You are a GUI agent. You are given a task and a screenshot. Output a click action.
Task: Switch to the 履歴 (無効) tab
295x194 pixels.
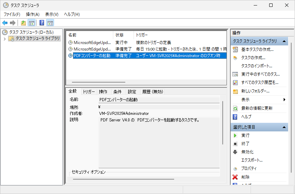(152, 92)
